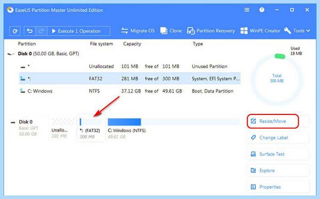Click the 37.12 GB free value
The image size is (320, 199).
coord(131,91)
